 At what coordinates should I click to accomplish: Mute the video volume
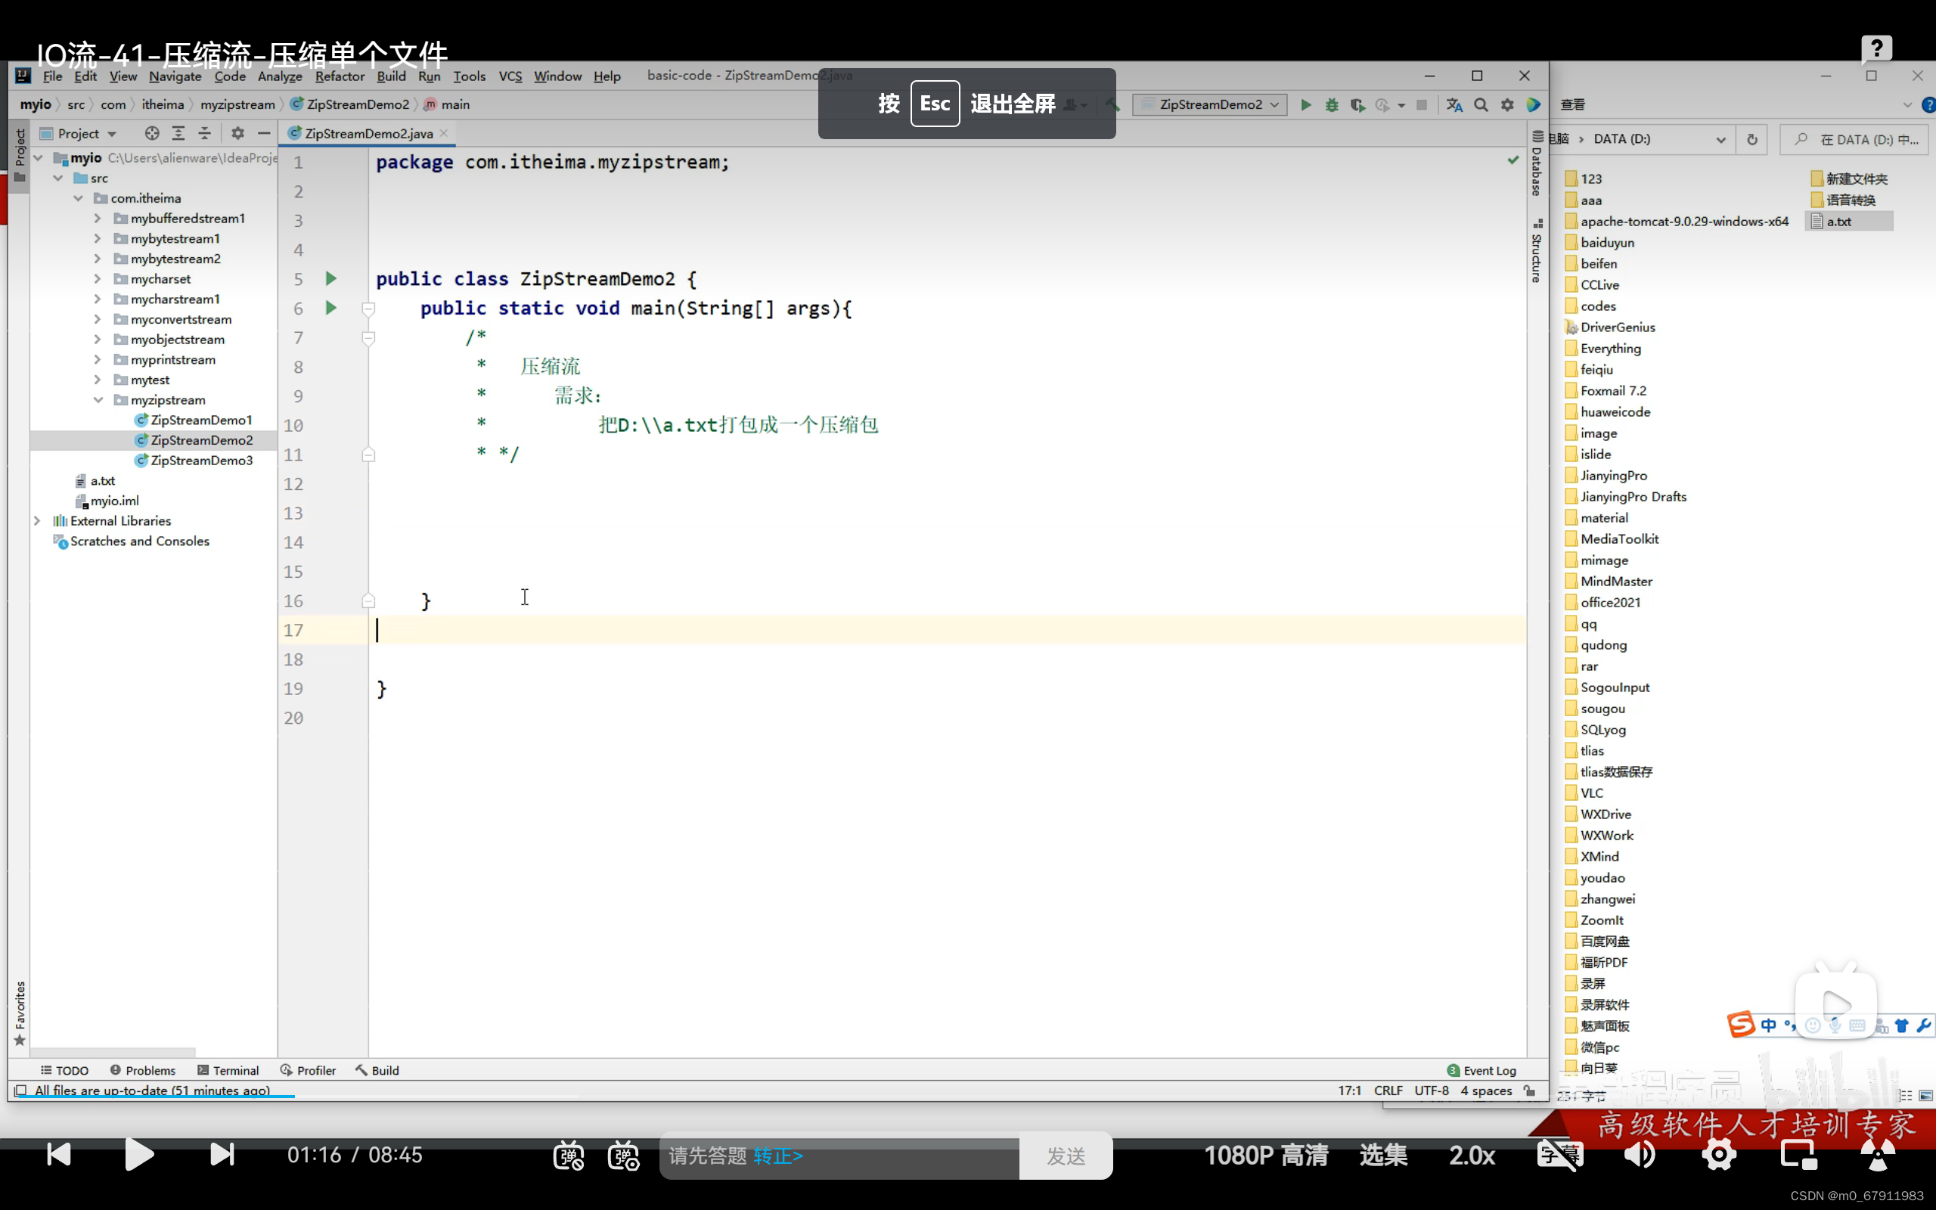tap(1640, 1155)
